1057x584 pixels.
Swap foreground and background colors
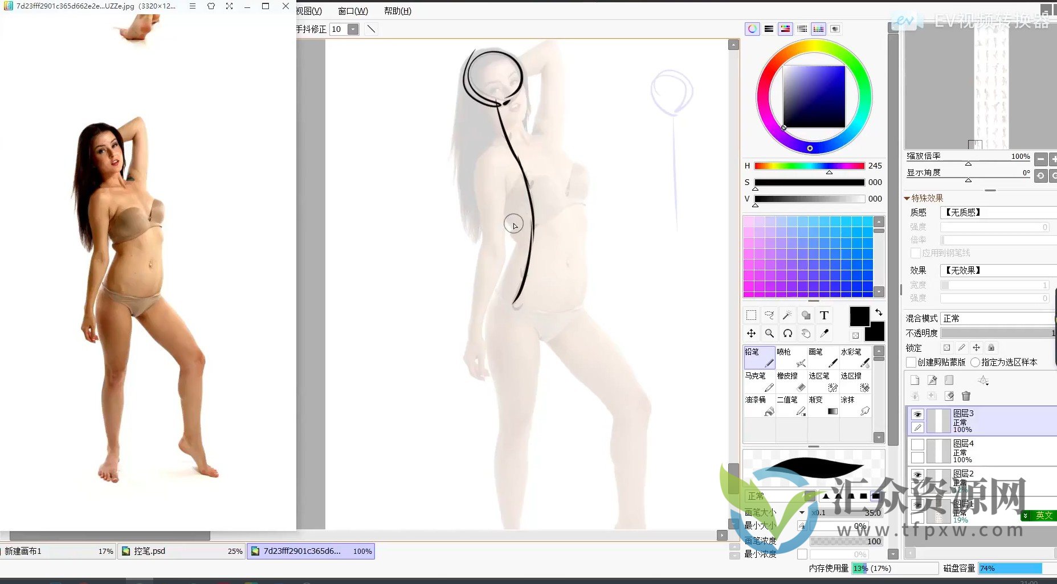tap(879, 312)
